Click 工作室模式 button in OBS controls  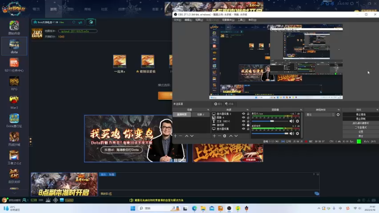pos(361,127)
